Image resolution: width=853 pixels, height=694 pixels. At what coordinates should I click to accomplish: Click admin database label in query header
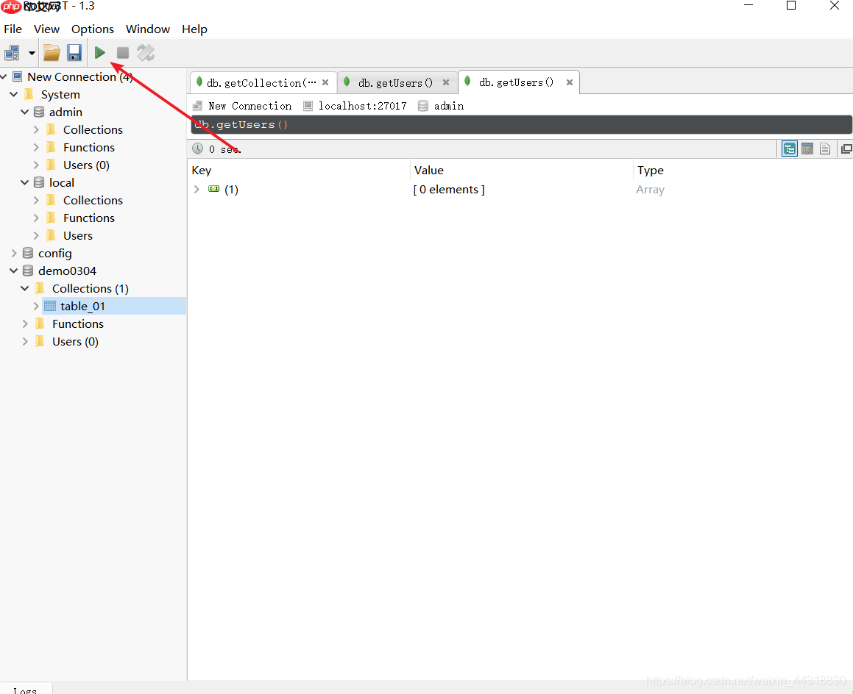pyautogui.click(x=449, y=106)
